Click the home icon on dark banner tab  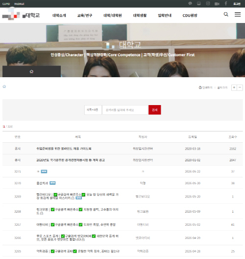click(31, 71)
